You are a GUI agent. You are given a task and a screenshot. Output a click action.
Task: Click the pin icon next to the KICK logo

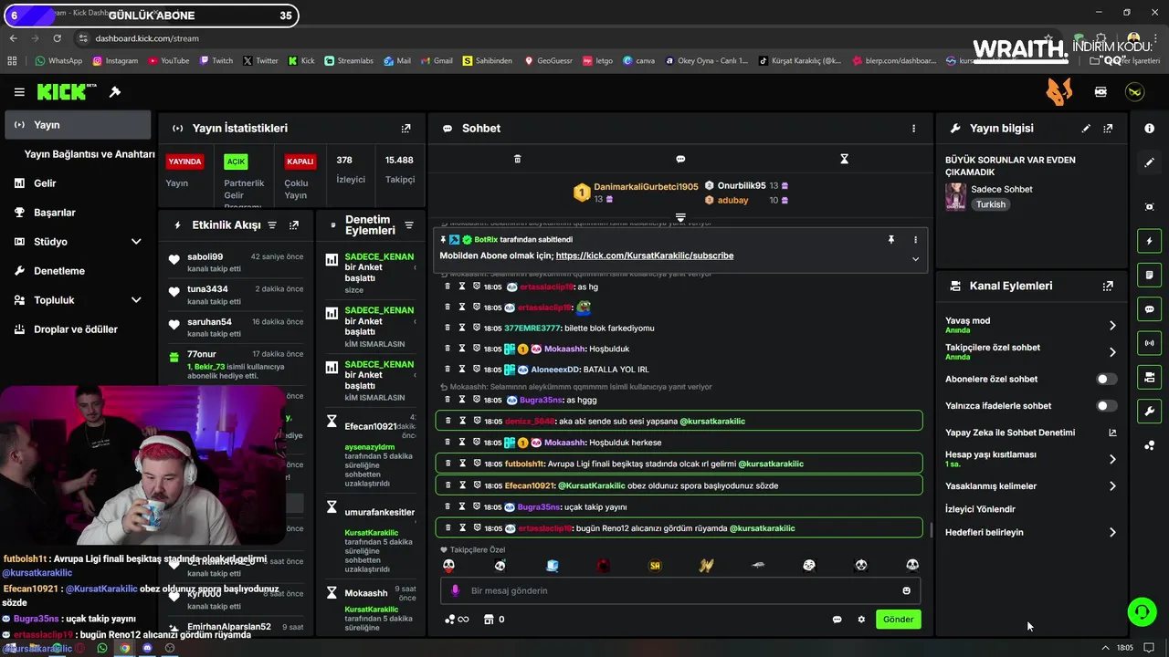point(115,92)
